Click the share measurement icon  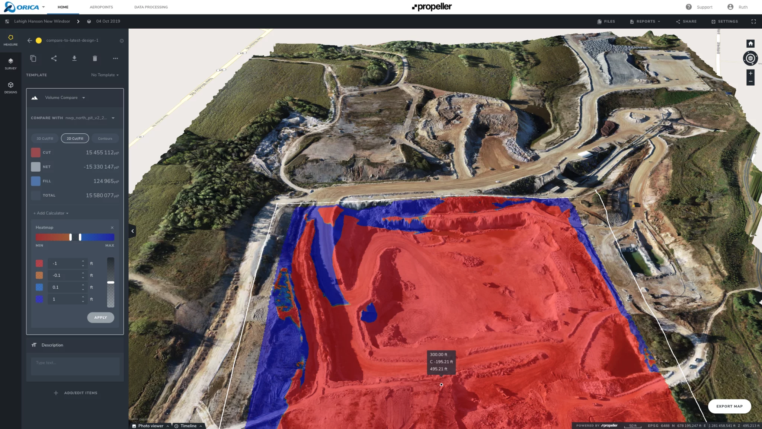click(54, 58)
